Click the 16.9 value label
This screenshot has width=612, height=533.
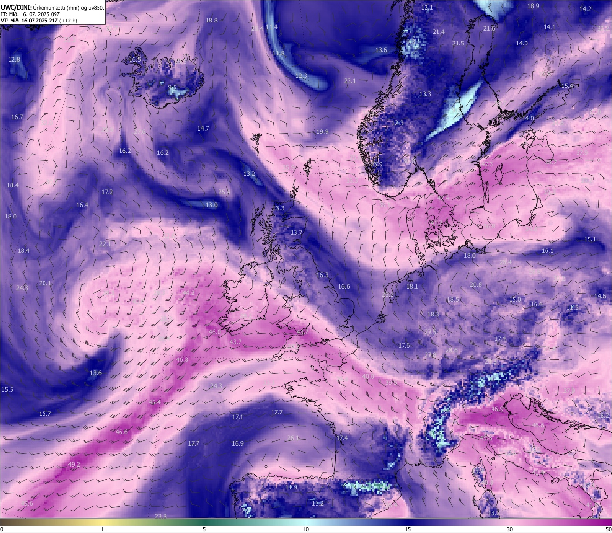click(x=238, y=444)
